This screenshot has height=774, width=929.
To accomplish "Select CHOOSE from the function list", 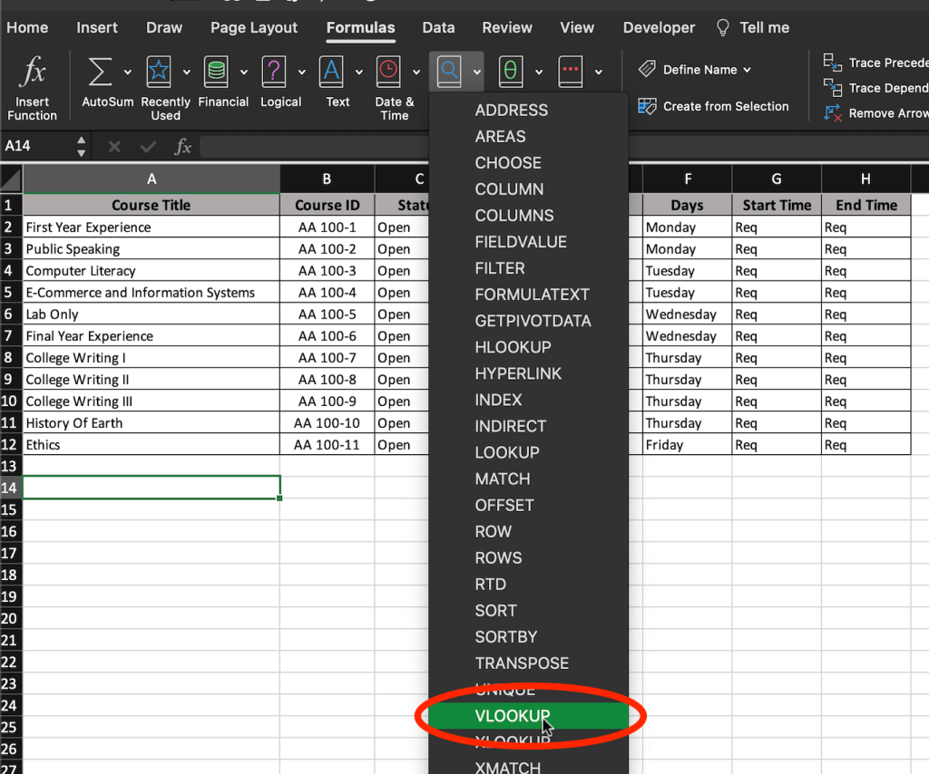I will click(528, 163).
